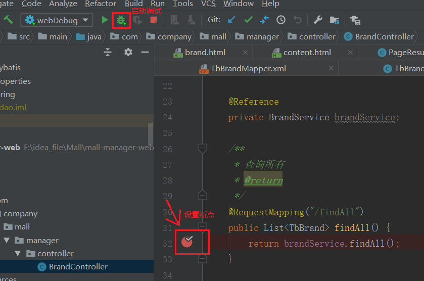
Task: Click line number 24 in the gutter
Action: pos(167,117)
